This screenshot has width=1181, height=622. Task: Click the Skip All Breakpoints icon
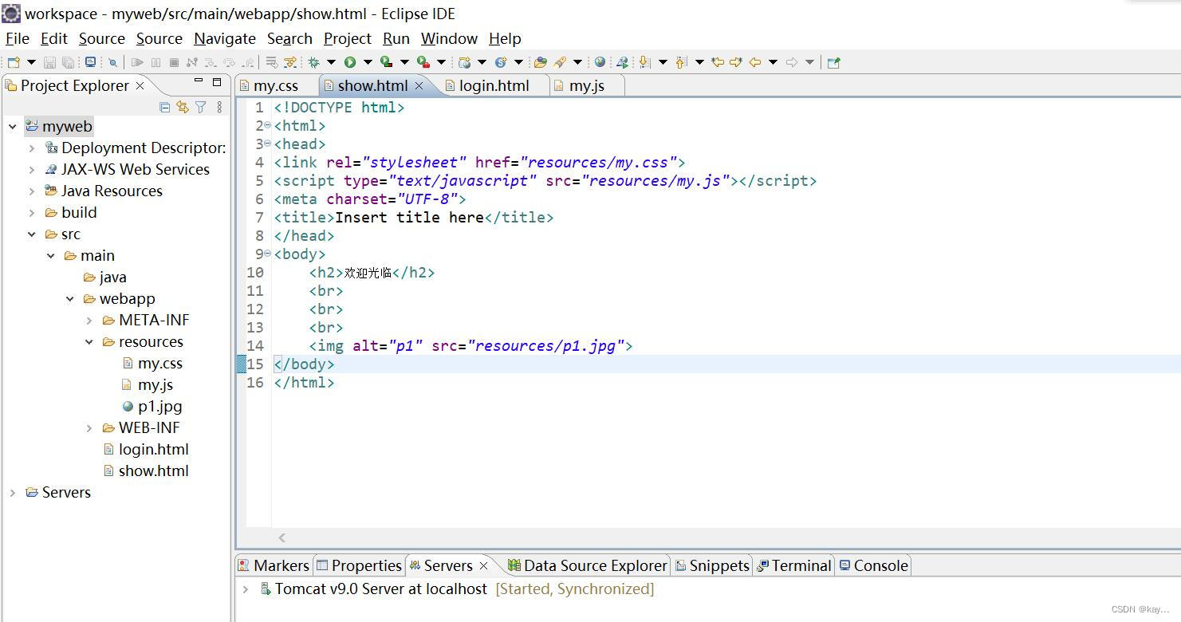[112, 62]
